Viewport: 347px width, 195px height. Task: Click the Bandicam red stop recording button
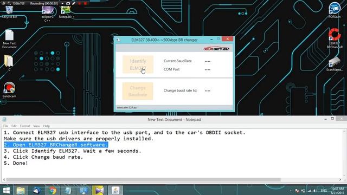point(85,3)
